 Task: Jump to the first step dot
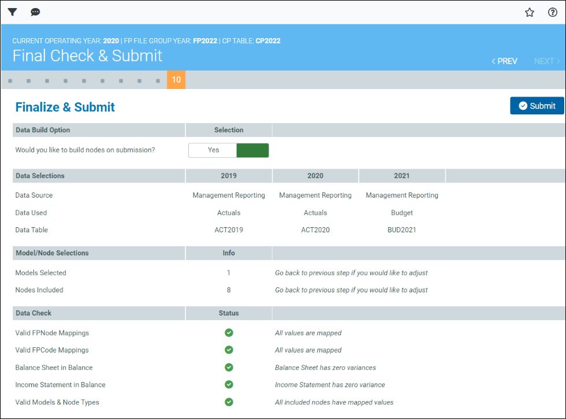coord(10,81)
